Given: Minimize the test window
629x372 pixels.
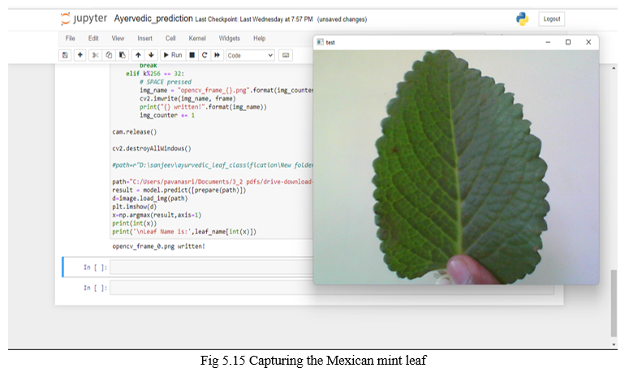Looking at the screenshot, I should pos(548,42).
